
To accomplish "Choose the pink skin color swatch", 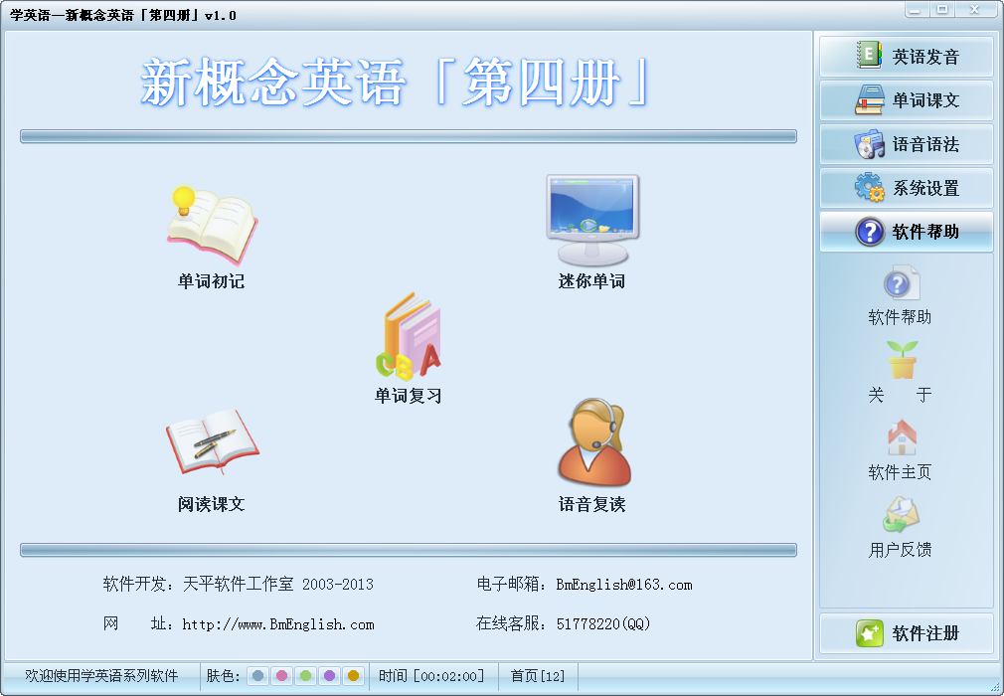I will pos(281,675).
